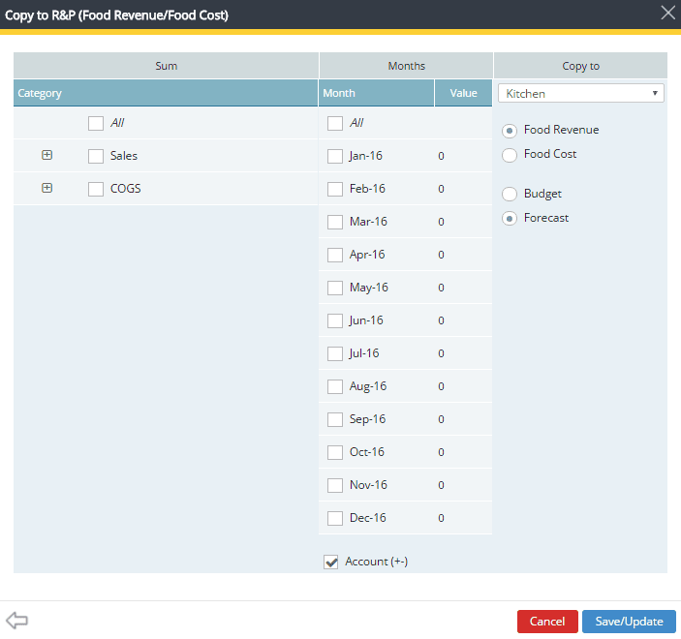Image resolution: width=681 pixels, height=639 pixels.
Task: Choose the Forecast radio option
Action: 510,219
